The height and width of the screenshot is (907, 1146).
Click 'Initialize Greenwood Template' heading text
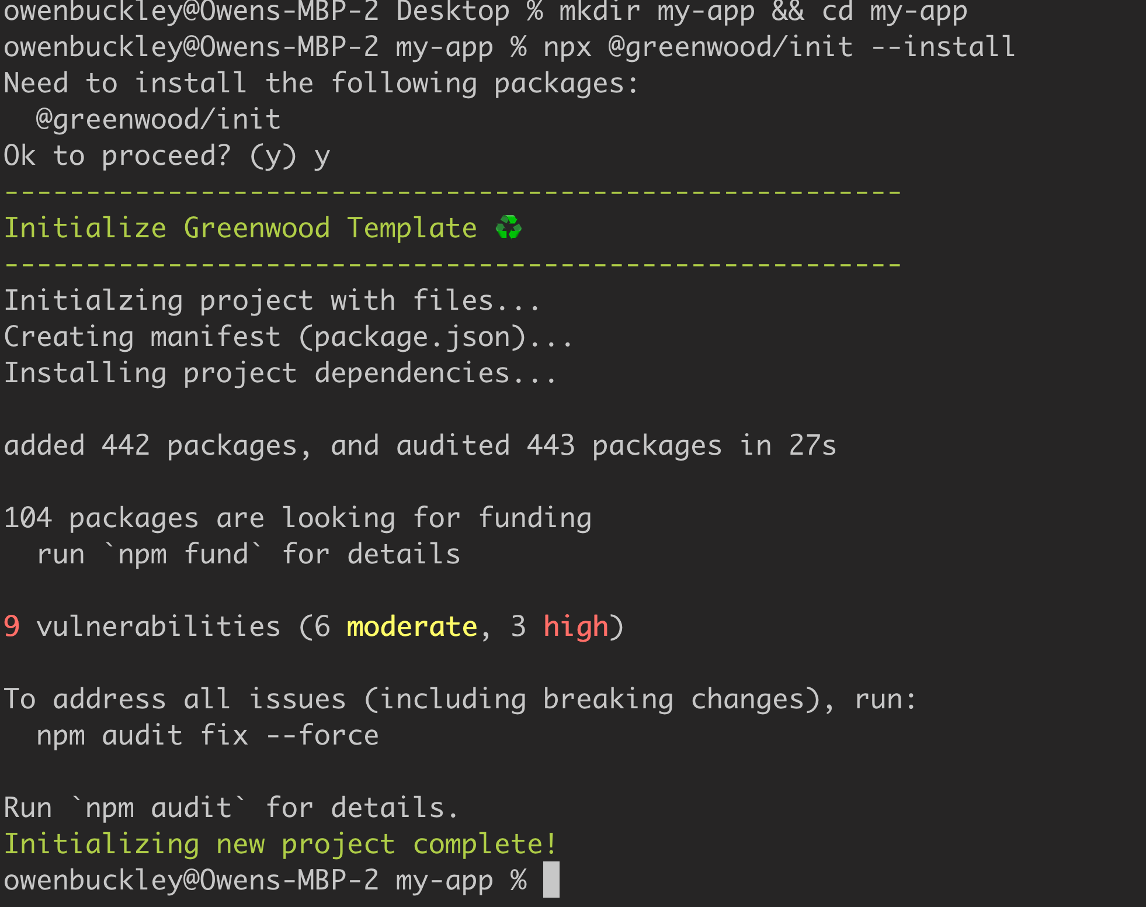[x=240, y=227]
